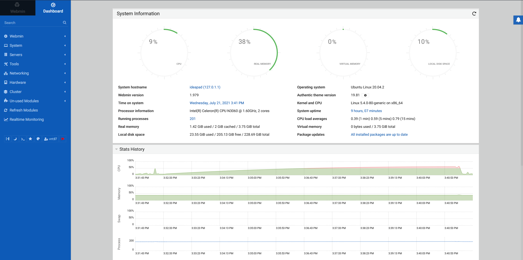The width and height of the screenshot is (523, 260).
Task: Switch to the Webmin tab
Action: point(18,8)
